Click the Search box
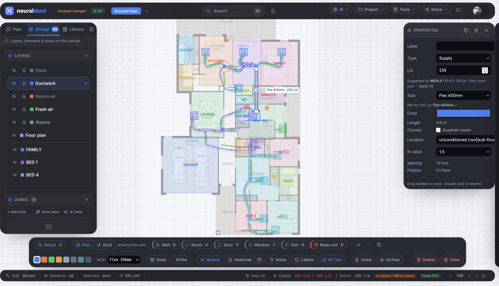 (233, 11)
